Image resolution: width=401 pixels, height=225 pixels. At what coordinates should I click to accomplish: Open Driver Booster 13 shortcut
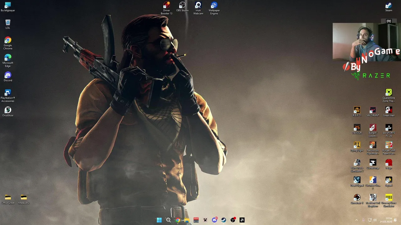tap(166, 8)
